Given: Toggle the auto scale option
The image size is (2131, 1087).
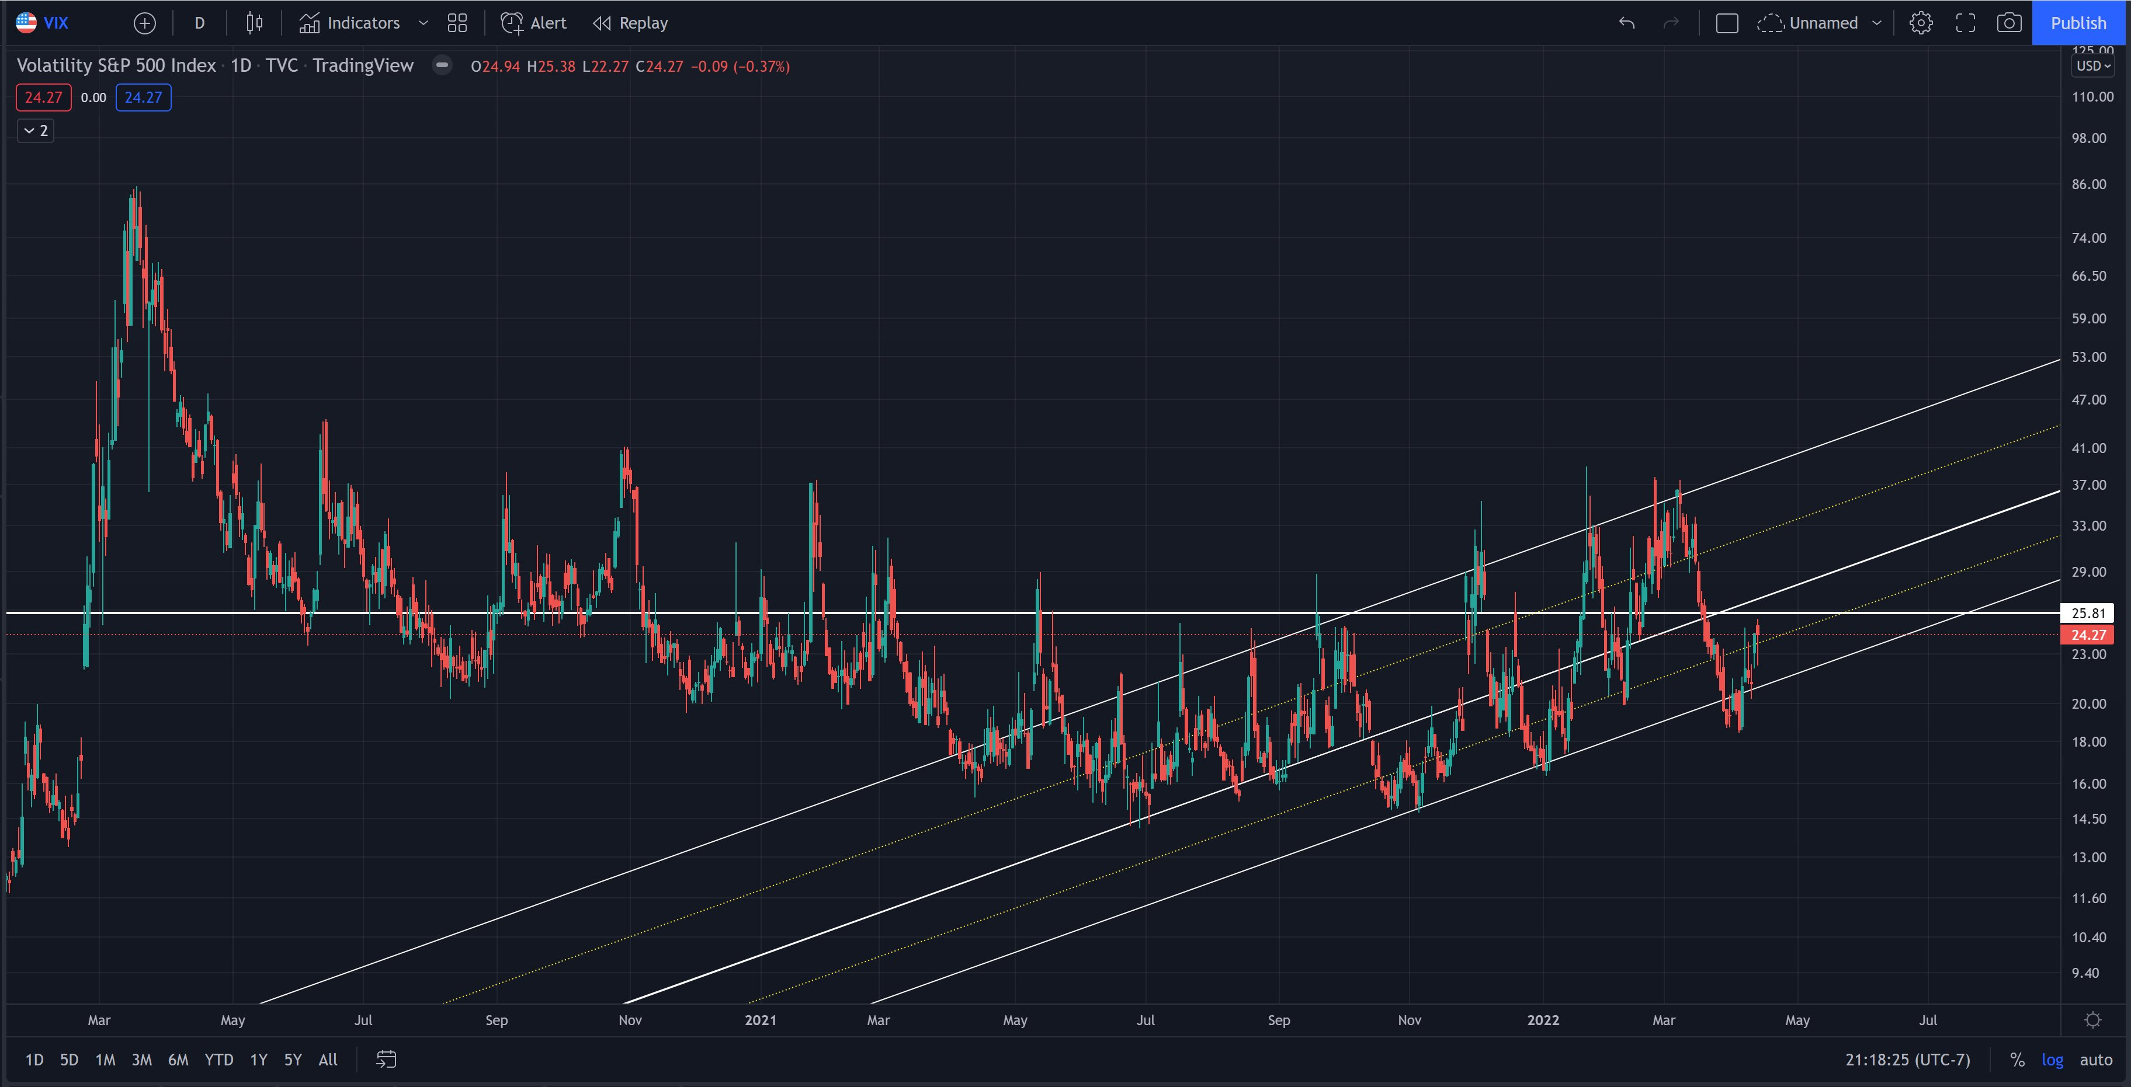Looking at the screenshot, I should [2097, 1059].
